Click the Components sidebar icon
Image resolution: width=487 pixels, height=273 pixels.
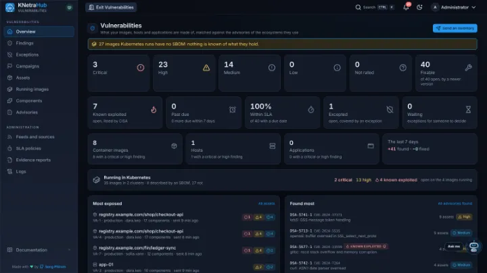[x=10, y=100]
